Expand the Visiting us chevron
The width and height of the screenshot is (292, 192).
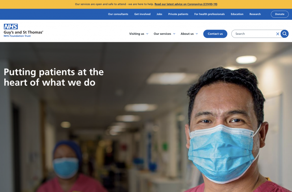(147, 34)
